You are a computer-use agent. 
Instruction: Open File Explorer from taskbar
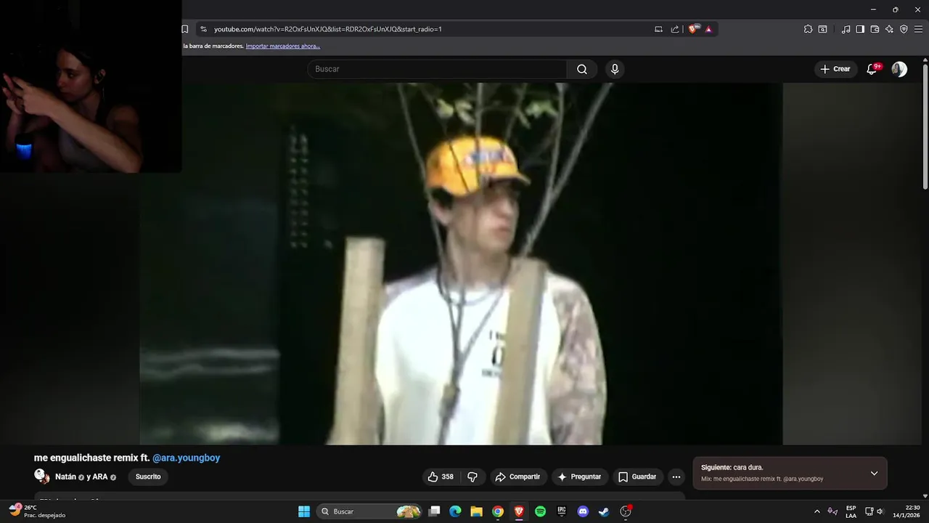point(476,511)
